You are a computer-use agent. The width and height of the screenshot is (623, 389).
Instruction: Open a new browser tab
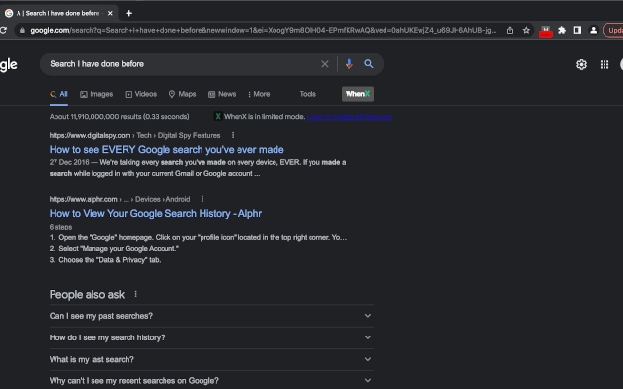click(128, 13)
